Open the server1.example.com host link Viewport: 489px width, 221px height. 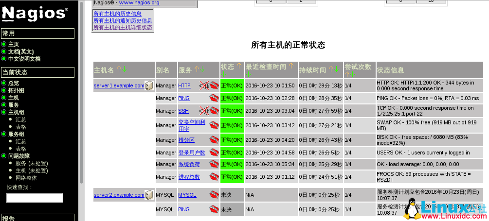119,85
